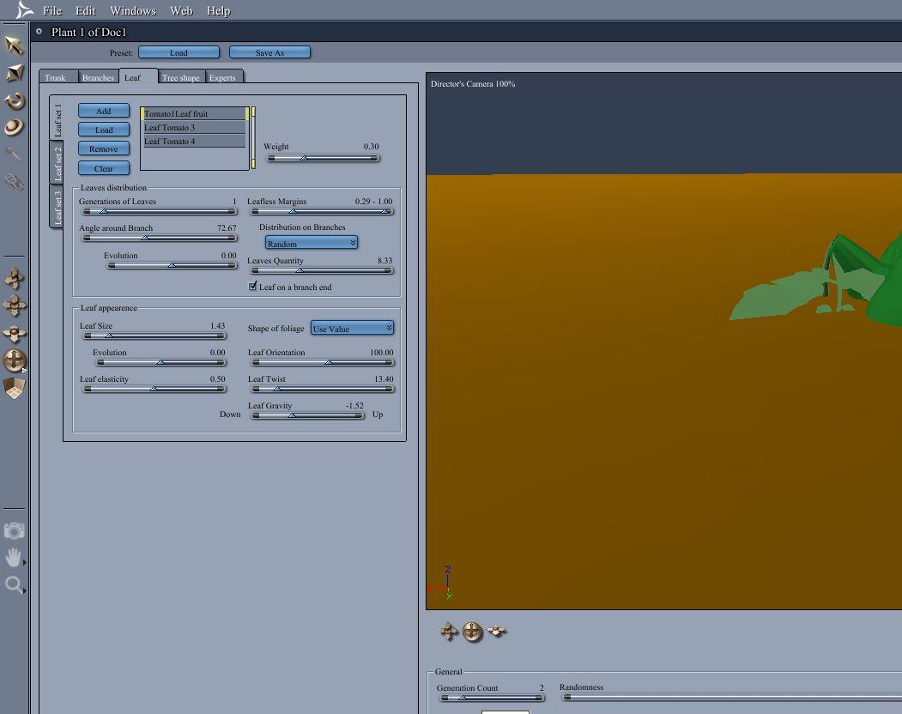The height and width of the screenshot is (714, 902).
Task: Select the scale tool in the sidebar
Action: pyautogui.click(x=14, y=72)
